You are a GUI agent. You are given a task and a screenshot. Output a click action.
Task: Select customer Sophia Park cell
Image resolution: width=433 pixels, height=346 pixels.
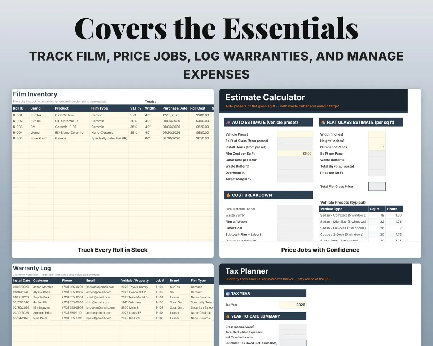pyautogui.click(x=46, y=297)
